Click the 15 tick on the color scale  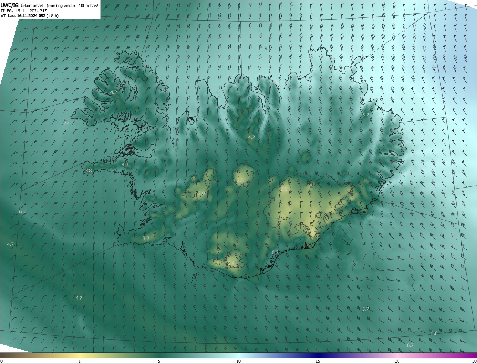coord(318,361)
